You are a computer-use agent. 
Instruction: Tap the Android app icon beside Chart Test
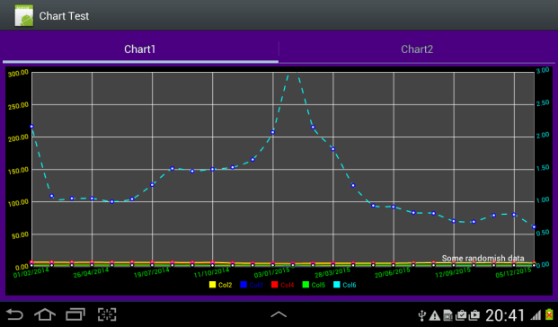tap(24, 15)
